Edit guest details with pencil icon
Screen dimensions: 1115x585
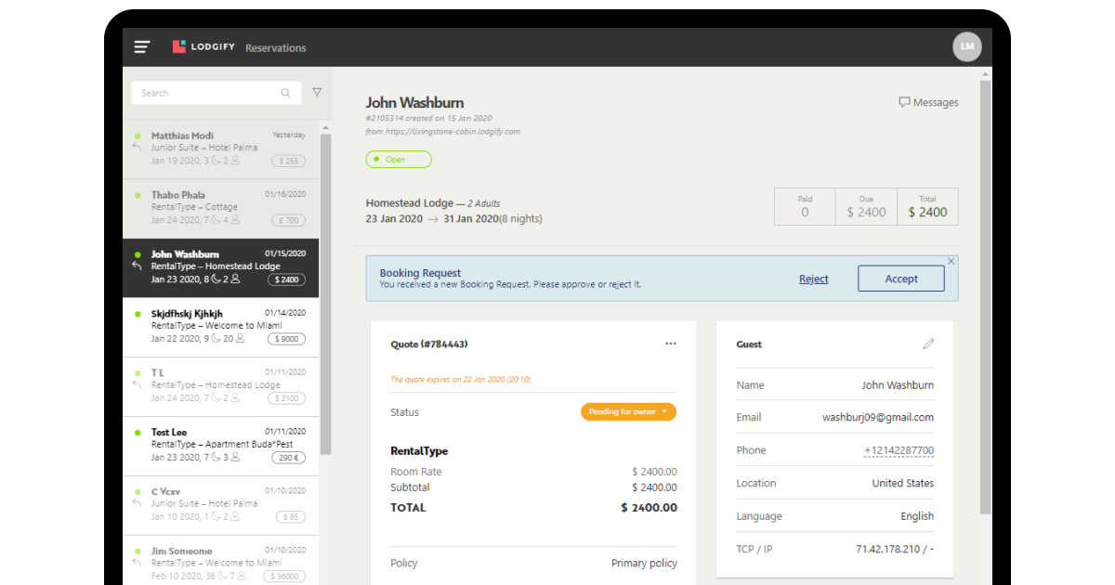point(928,344)
